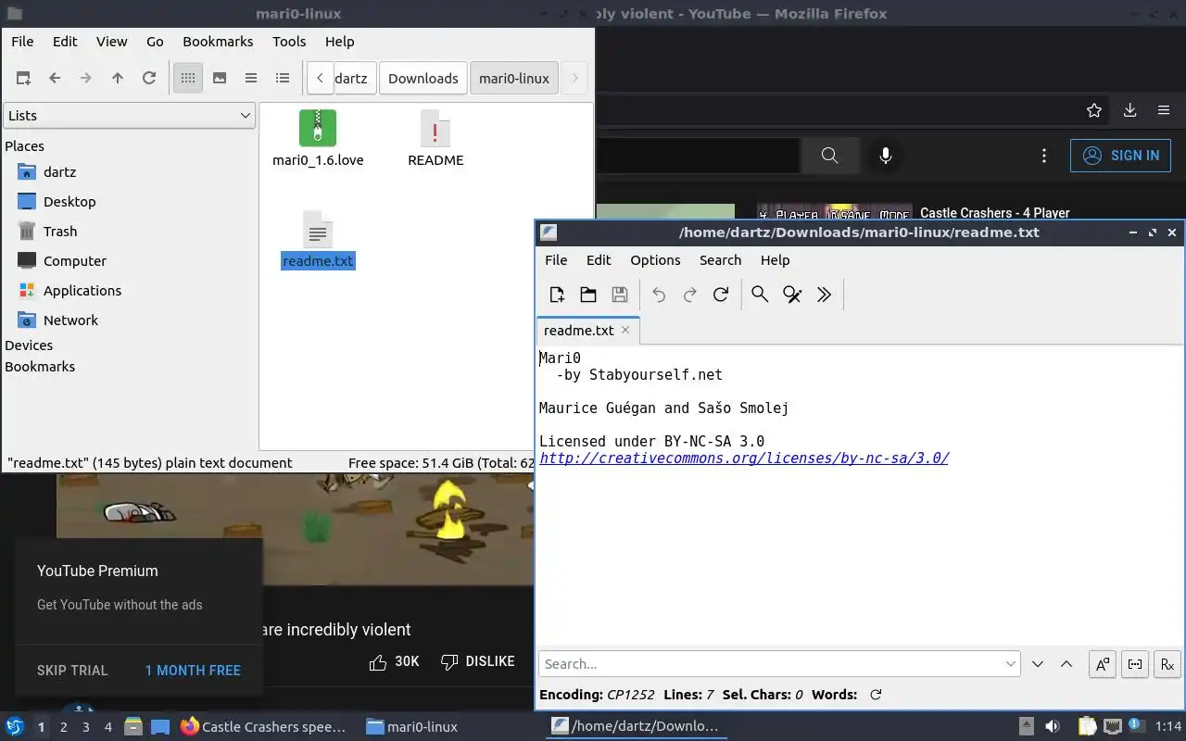Click the Find magnifier icon in the editor toolbar
Viewport: 1186px width, 741px height.
point(760,295)
